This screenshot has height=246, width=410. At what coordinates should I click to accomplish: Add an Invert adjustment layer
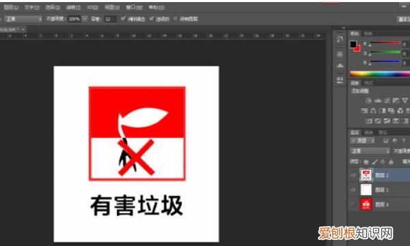[369, 121]
